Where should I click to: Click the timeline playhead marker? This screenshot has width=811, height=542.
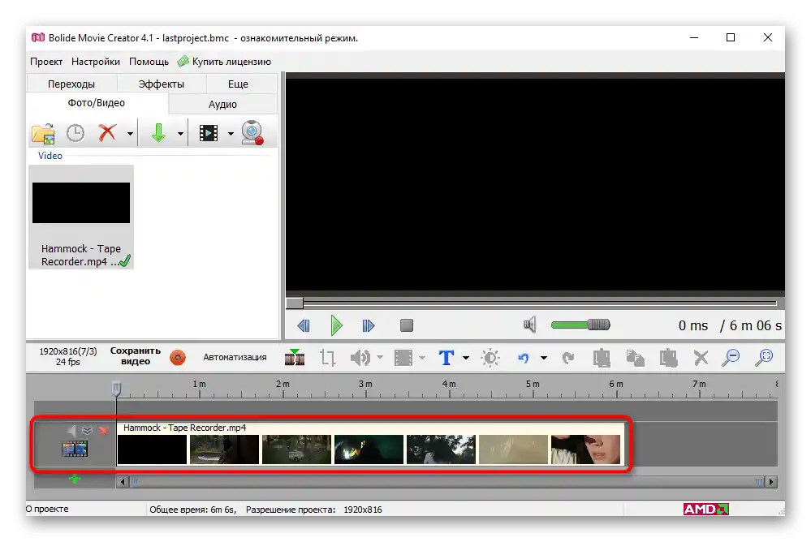point(116,388)
